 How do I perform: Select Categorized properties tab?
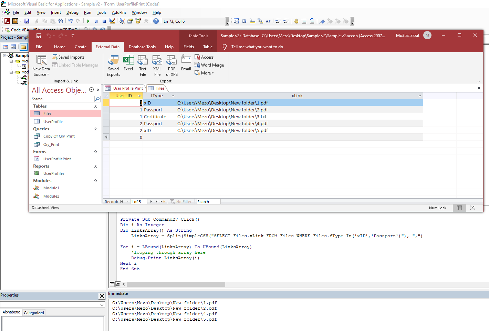(34, 313)
